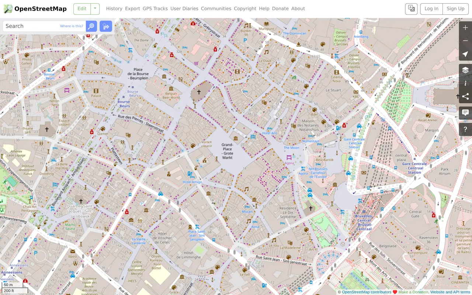This screenshot has width=472, height=295.
Task: Query features with the question-mark icon
Action: point(465,129)
